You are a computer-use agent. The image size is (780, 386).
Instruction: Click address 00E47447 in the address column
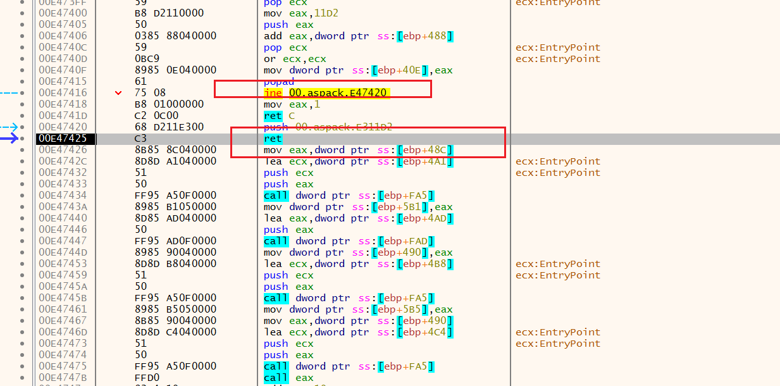coord(63,241)
